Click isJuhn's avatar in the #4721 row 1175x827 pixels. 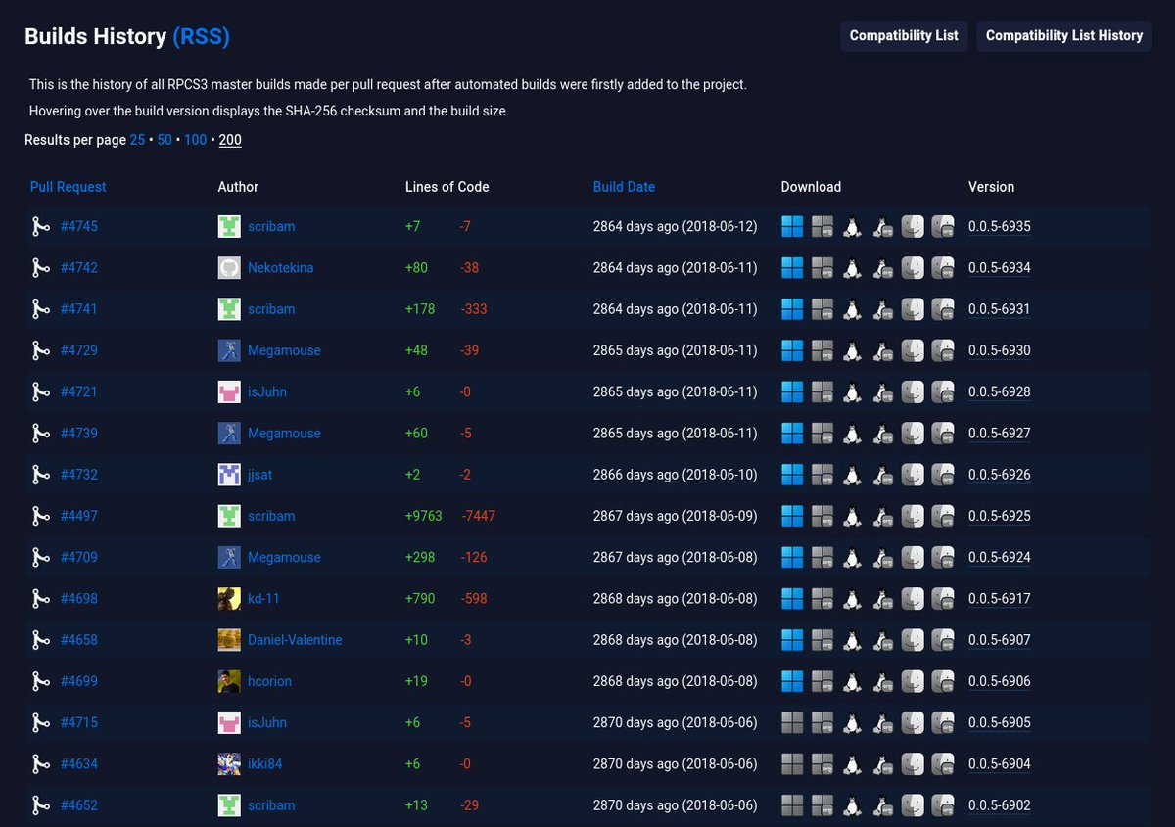[x=229, y=391]
